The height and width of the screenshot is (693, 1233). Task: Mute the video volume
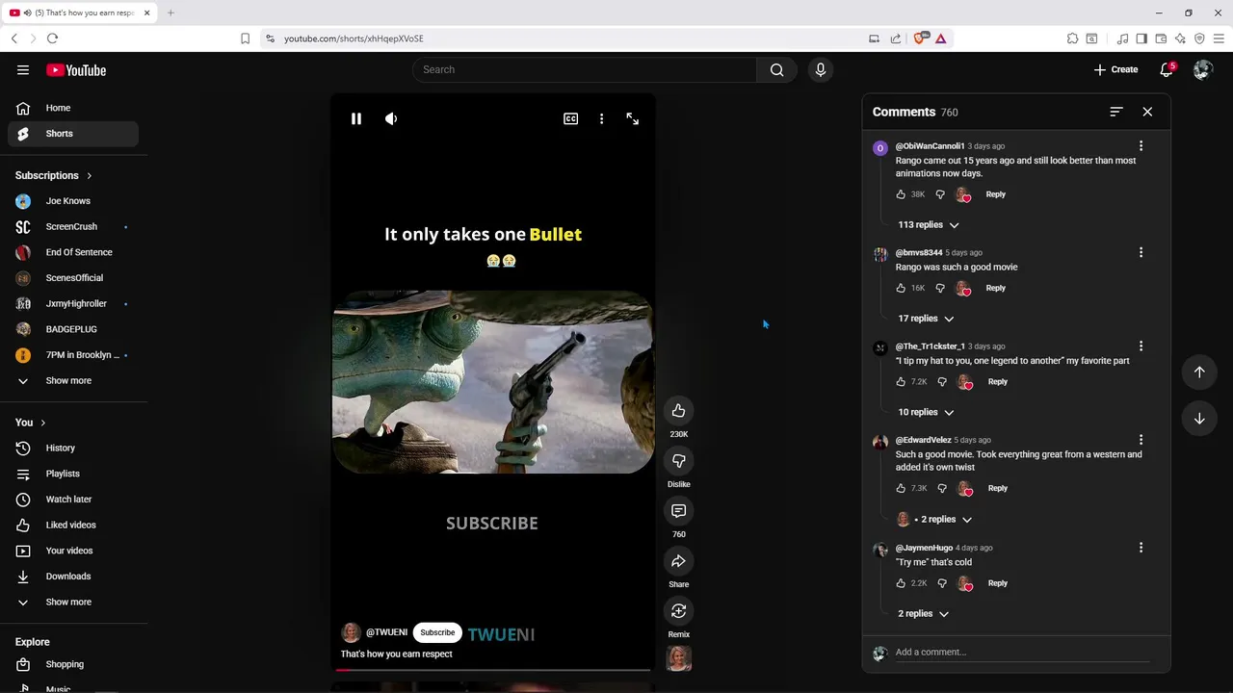(391, 118)
